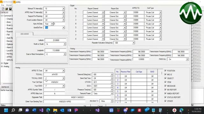Click Open folder icon in CPS toolbar
This screenshot has height=114, width=204.
point(7,9)
